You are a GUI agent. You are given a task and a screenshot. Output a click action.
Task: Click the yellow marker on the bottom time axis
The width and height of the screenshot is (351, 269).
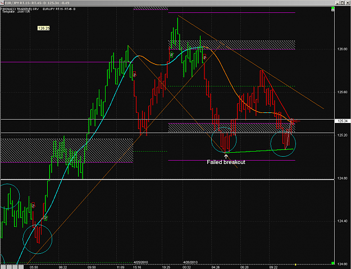pos(295,265)
